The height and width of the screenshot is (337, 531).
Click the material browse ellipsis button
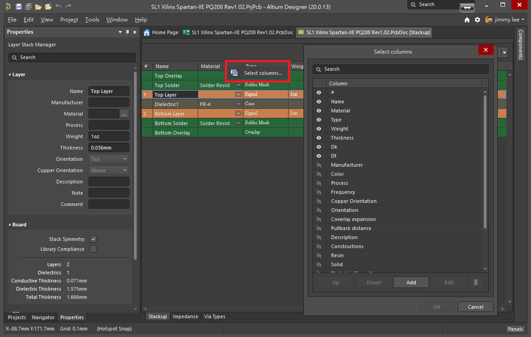coord(124,114)
